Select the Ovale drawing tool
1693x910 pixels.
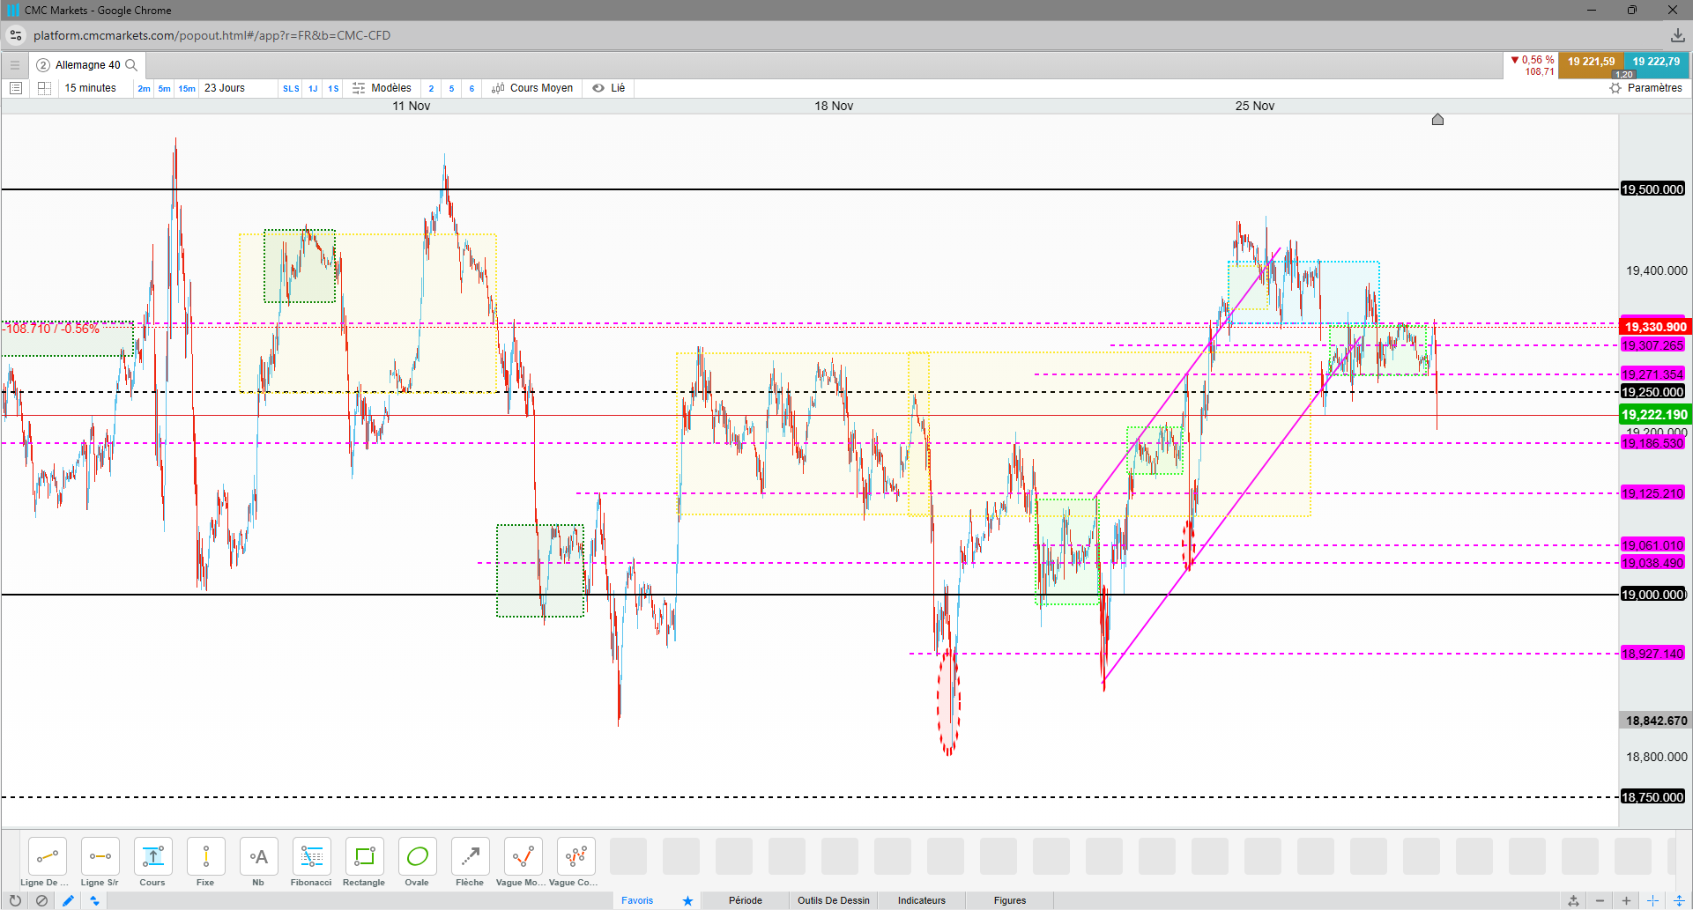(x=417, y=856)
